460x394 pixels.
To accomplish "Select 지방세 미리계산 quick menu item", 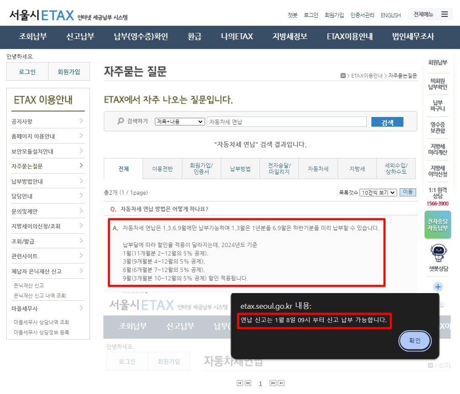I will 438,149.
